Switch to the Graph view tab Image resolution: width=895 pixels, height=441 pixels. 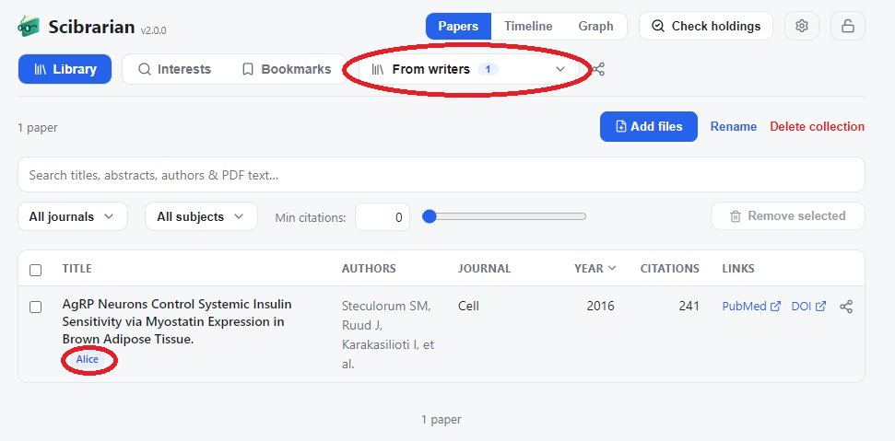(595, 26)
